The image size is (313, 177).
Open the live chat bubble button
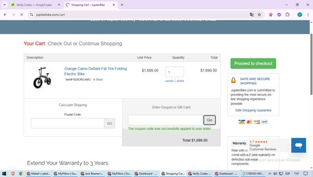298,145
